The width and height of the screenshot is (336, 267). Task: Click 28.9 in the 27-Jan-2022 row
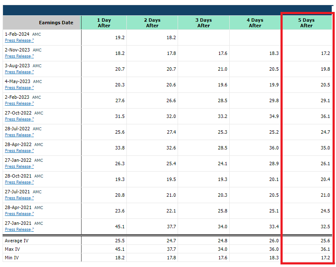[x=274, y=164]
